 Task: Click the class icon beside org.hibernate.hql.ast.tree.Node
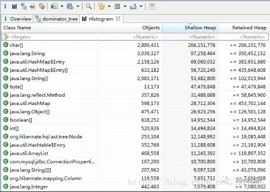pos(6,136)
